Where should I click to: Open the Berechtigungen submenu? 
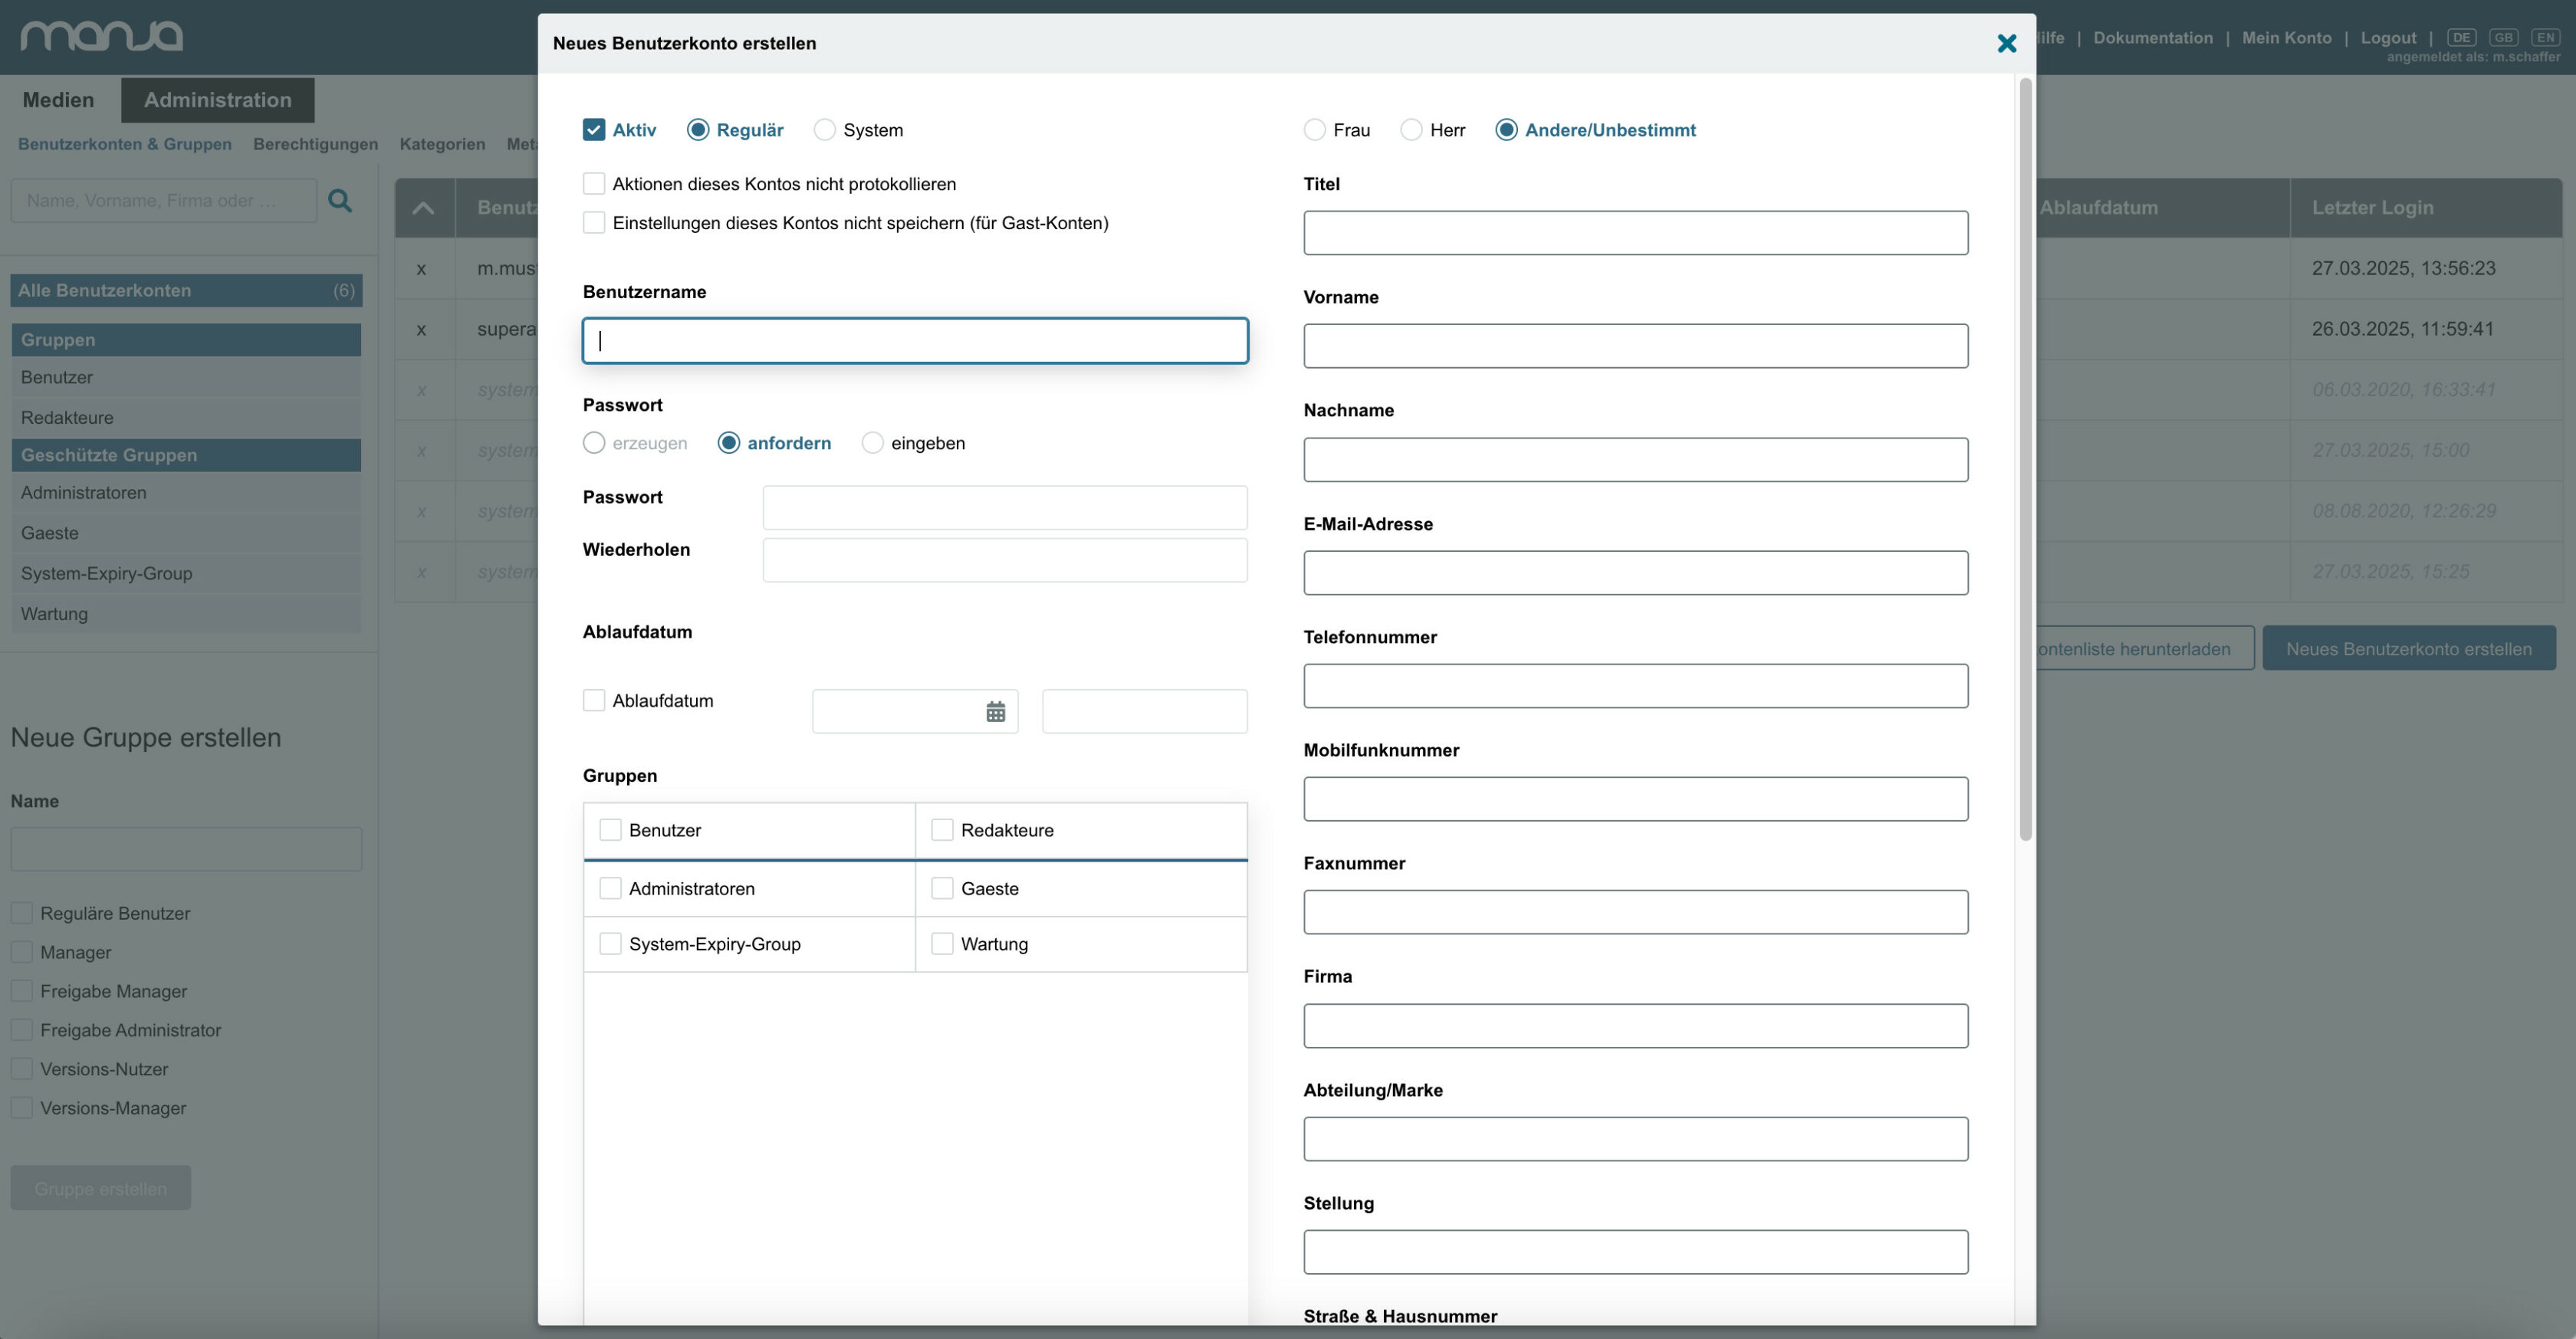click(316, 144)
